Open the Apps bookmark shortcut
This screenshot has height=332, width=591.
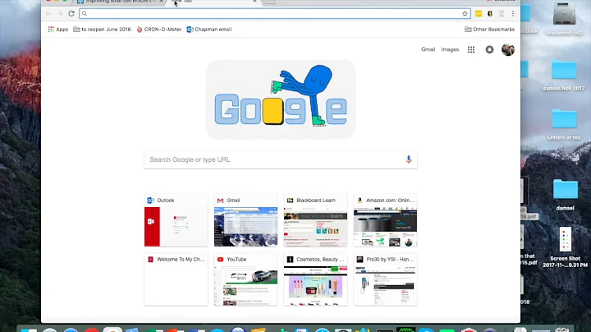tap(58, 30)
